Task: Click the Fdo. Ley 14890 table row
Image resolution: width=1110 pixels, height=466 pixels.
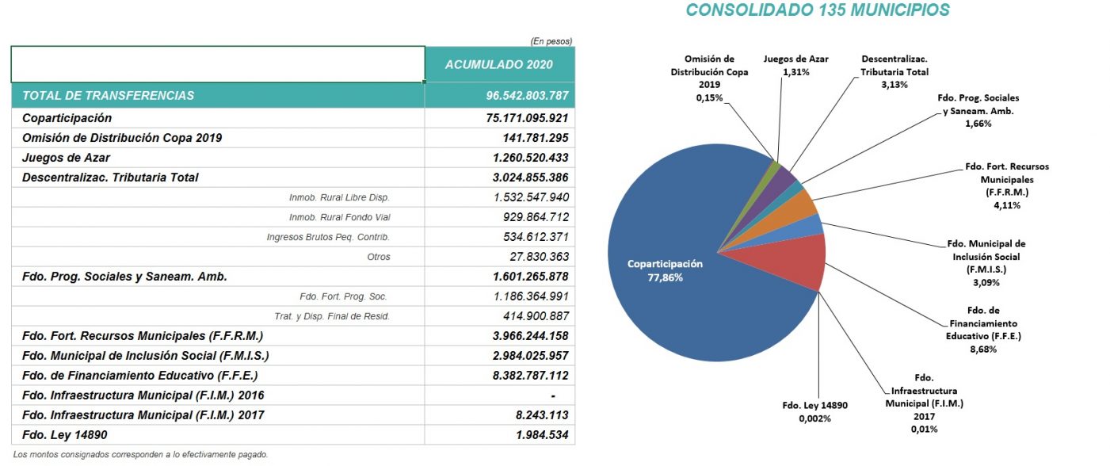Action: (293, 434)
